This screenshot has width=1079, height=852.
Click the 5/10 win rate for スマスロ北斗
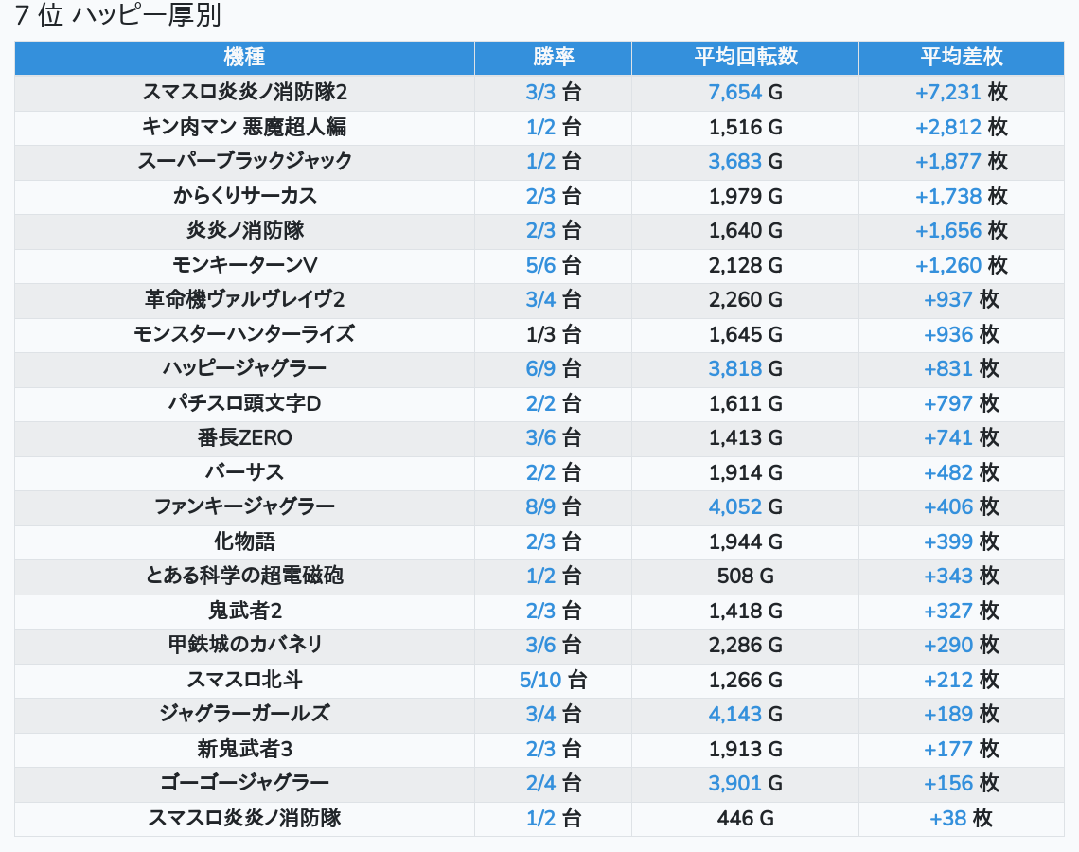point(553,680)
